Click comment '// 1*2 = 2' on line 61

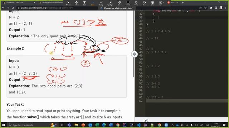pos(155,97)
